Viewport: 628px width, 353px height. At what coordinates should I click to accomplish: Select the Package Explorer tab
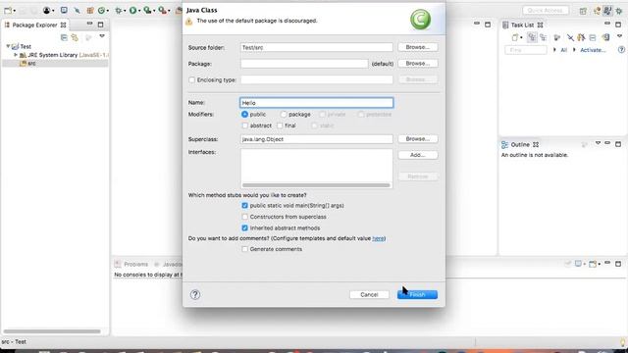(x=35, y=25)
